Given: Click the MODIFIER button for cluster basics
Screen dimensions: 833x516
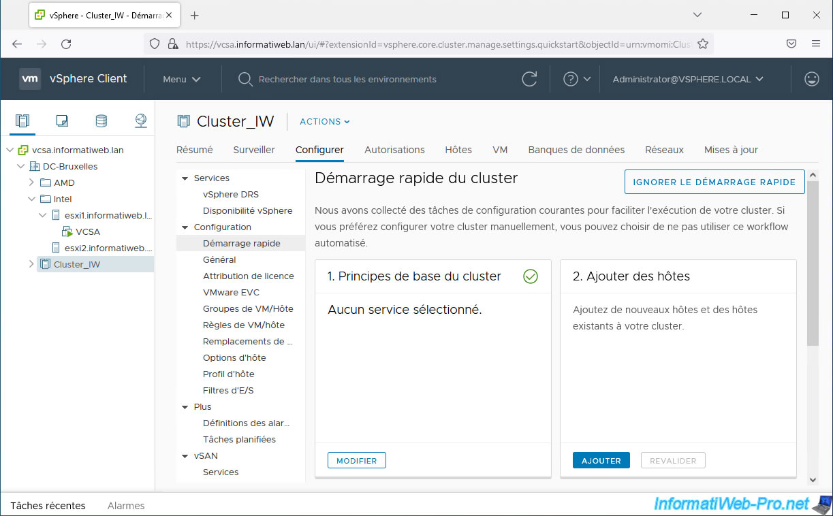Looking at the screenshot, I should point(356,461).
